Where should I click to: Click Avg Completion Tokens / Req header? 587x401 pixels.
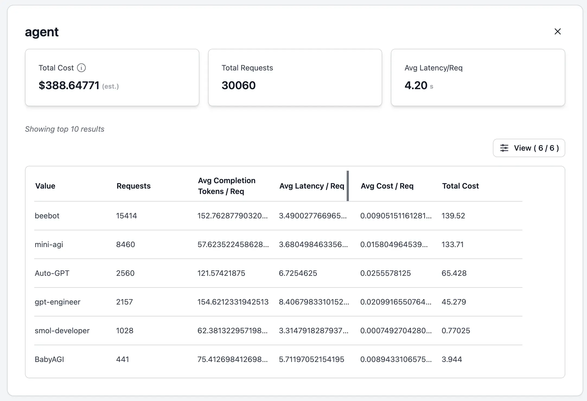tap(227, 186)
